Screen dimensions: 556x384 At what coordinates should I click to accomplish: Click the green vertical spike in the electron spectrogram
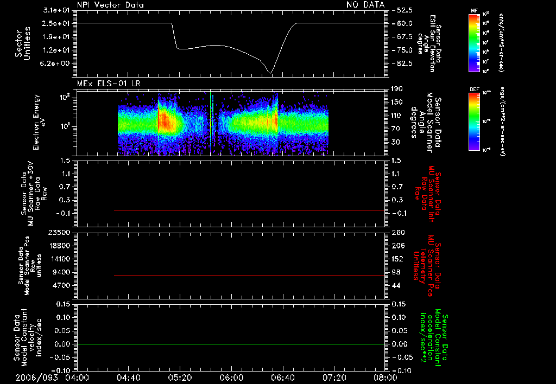point(211,123)
